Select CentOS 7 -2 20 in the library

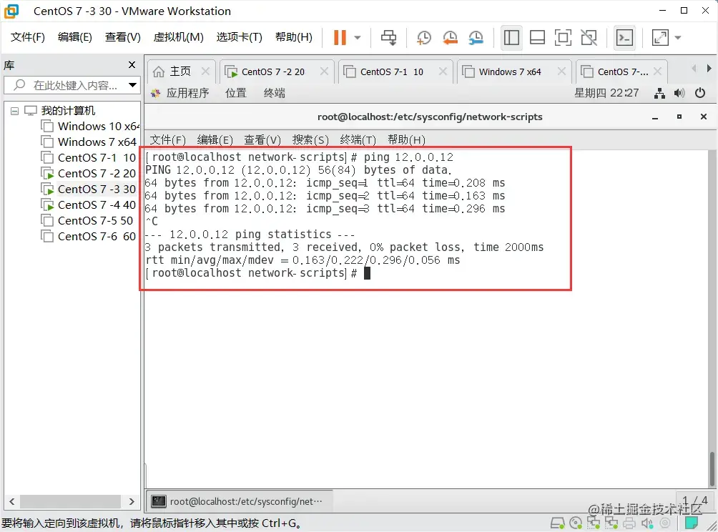click(89, 174)
